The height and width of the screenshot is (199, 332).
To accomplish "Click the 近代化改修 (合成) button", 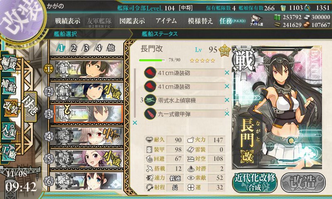I will point(255,183).
